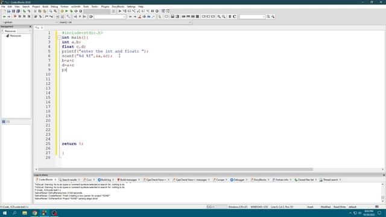
Task: Create a new file with toolbar icon
Action: [x=4, y=11]
